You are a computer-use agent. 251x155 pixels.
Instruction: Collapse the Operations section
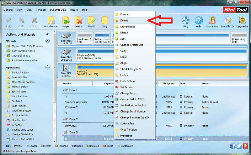coord(47,67)
